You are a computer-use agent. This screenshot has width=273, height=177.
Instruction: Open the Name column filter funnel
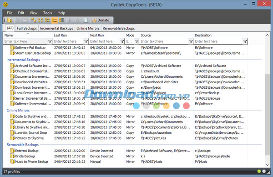point(50,41)
